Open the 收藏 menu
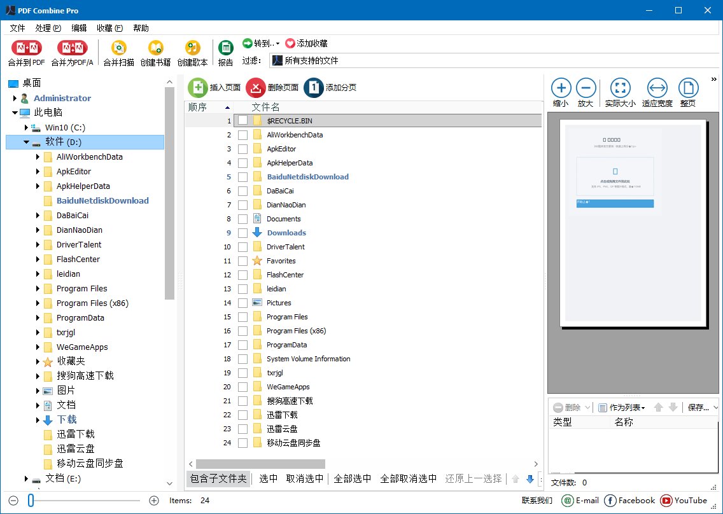 [108, 27]
